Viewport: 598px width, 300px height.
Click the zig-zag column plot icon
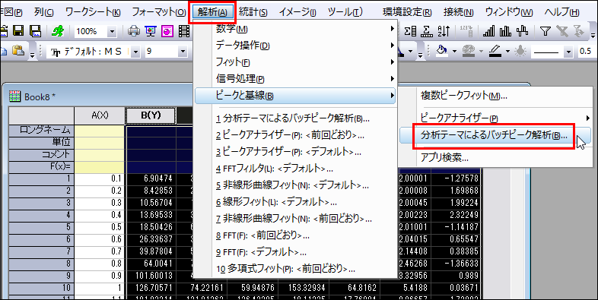[522, 31]
